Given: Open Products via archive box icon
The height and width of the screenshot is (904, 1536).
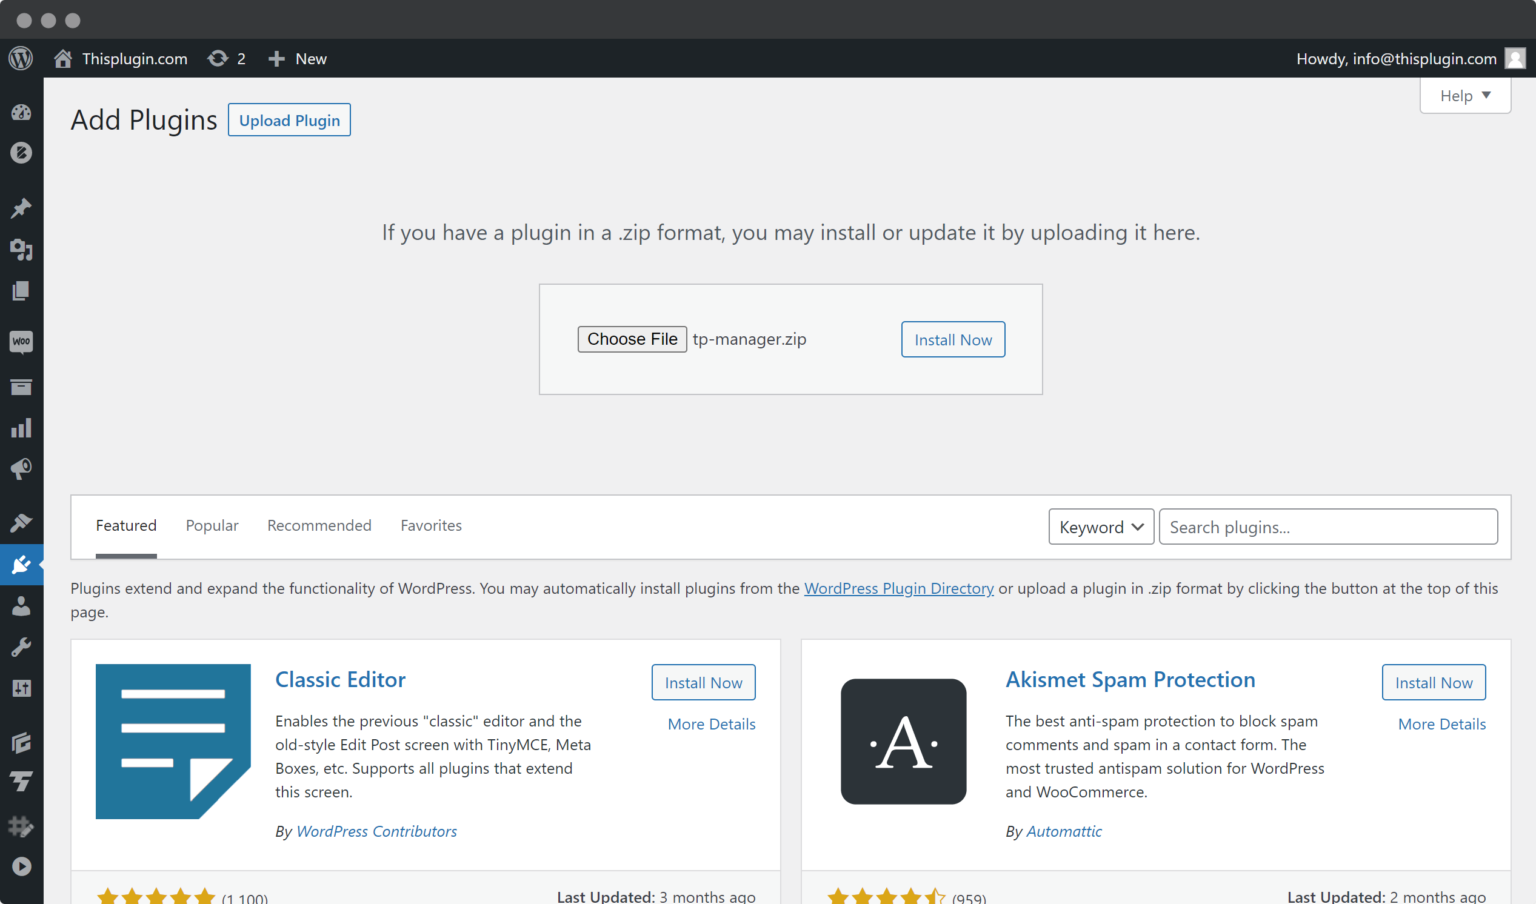Looking at the screenshot, I should point(21,387).
